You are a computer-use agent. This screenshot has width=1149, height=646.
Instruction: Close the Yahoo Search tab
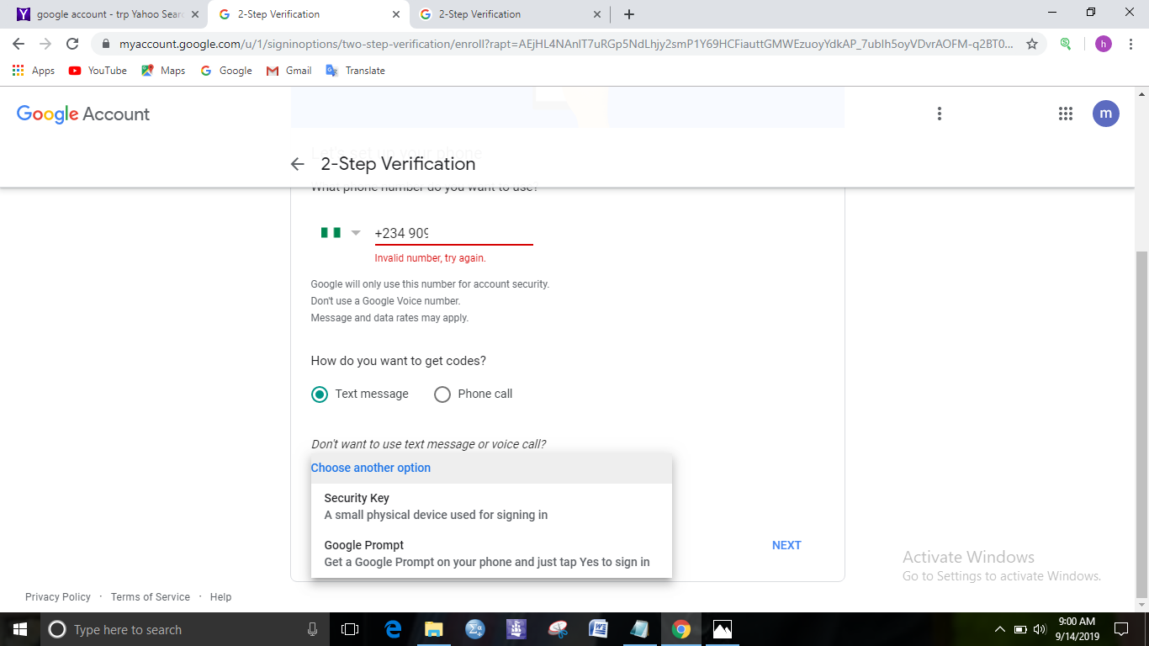(195, 14)
